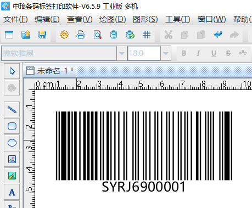Open the 绘图(D) menu
This screenshot has width=252, height=208.
pos(113,19)
